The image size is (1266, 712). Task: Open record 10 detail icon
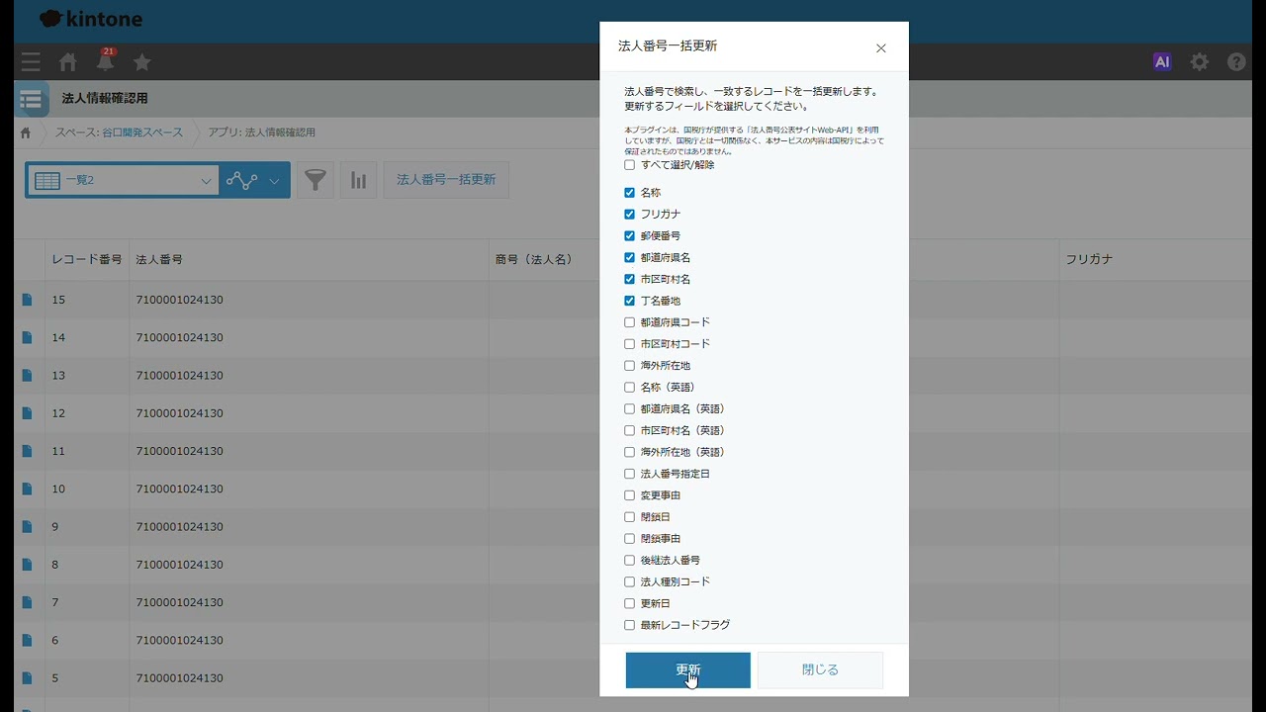28,489
